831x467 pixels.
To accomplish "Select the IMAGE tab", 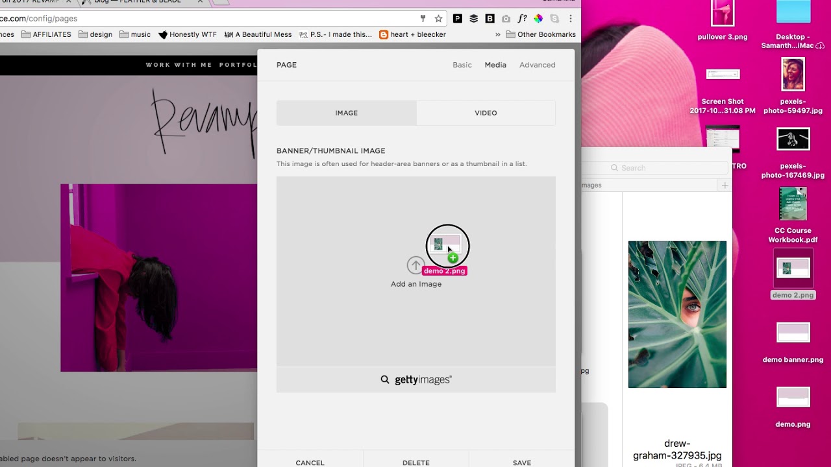I will pyautogui.click(x=346, y=113).
